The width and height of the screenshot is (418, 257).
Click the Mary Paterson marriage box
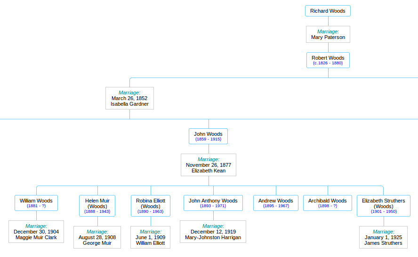point(328,34)
